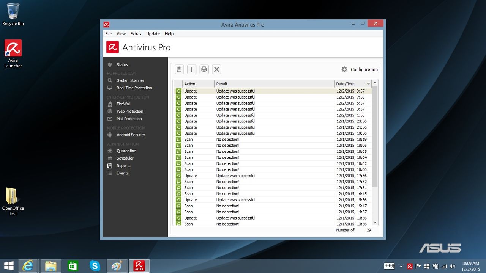
Task: Open the Scheduler panel
Action: pyautogui.click(x=125, y=158)
